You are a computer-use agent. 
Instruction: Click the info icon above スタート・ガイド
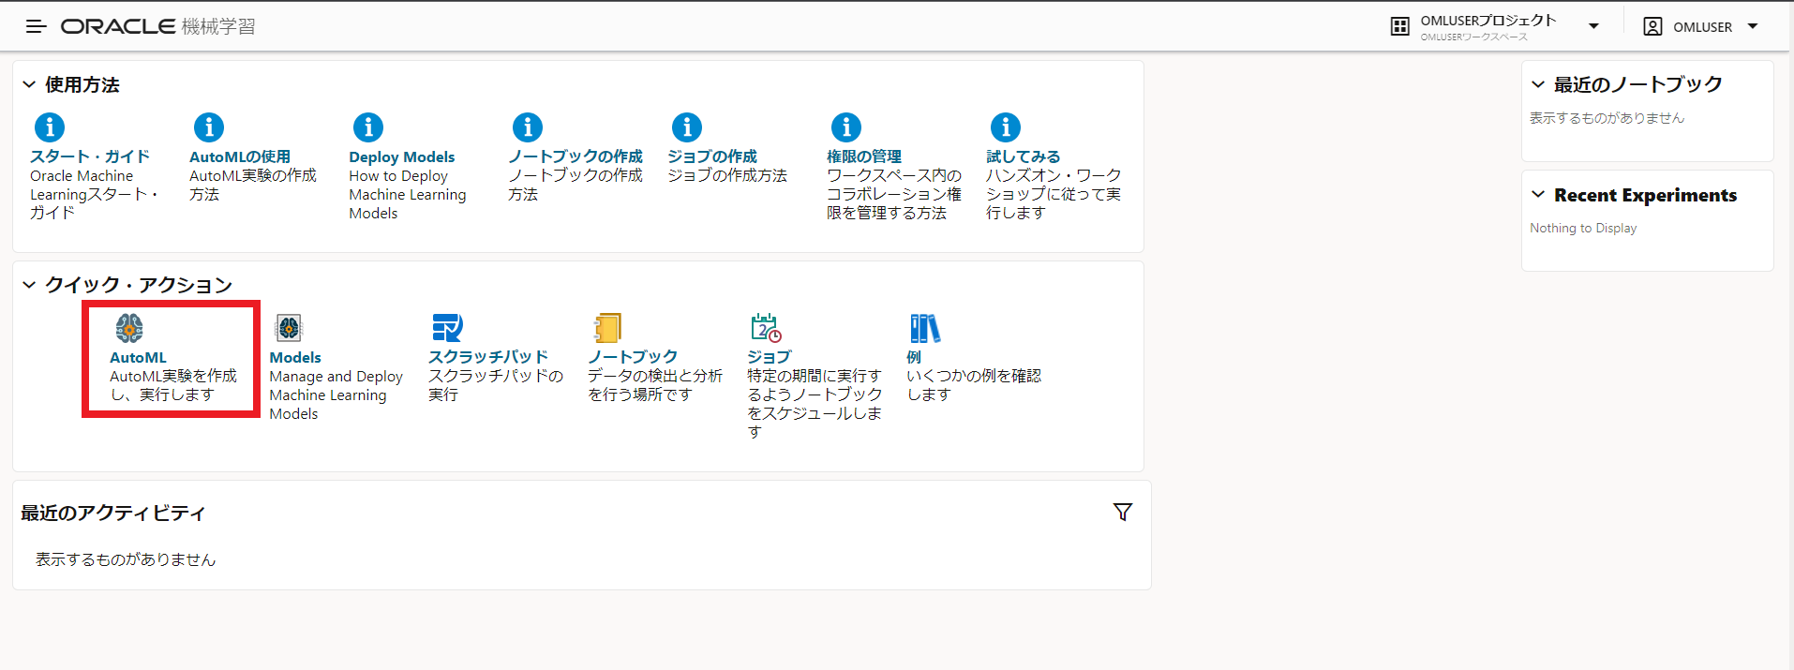[x=50, y=127]
